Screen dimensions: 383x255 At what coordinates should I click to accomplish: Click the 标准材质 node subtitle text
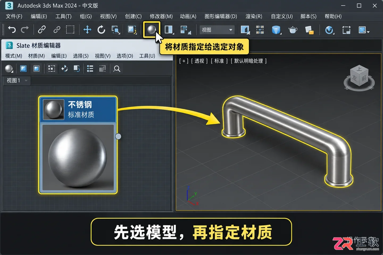[81, 115]
